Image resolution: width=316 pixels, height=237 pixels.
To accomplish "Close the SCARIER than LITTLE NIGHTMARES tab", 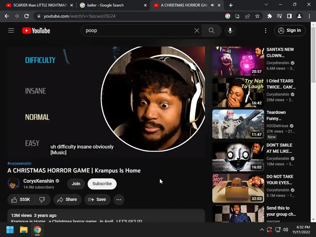I will tap(72, 5).
